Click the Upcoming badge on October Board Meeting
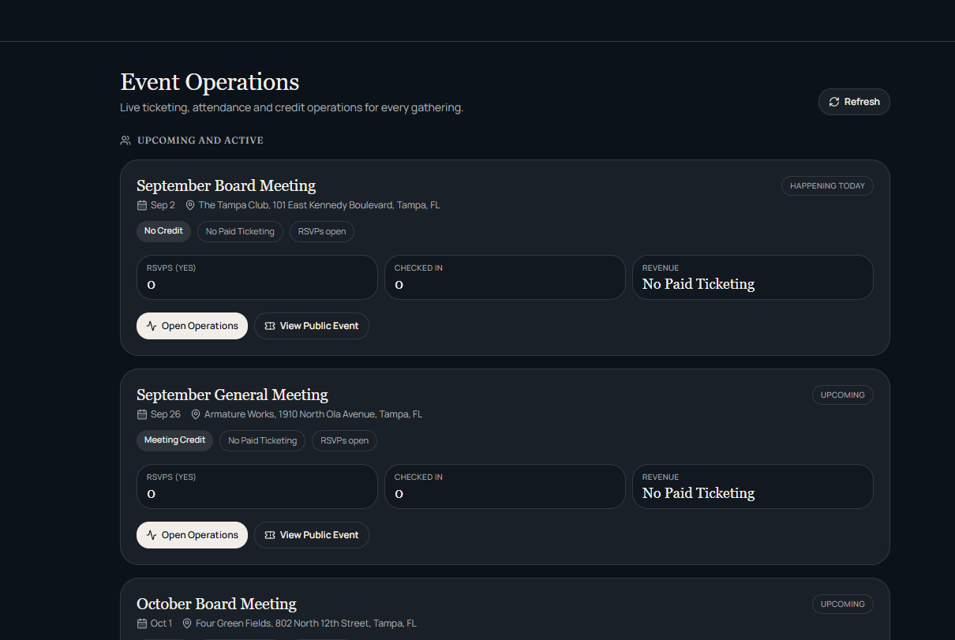Screen dimensions: 955x640 click(843, 604)
